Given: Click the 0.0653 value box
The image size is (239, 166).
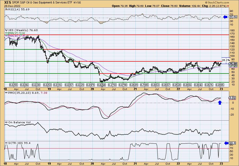Looking at the screenshot, I should click(x=155, y=85).
